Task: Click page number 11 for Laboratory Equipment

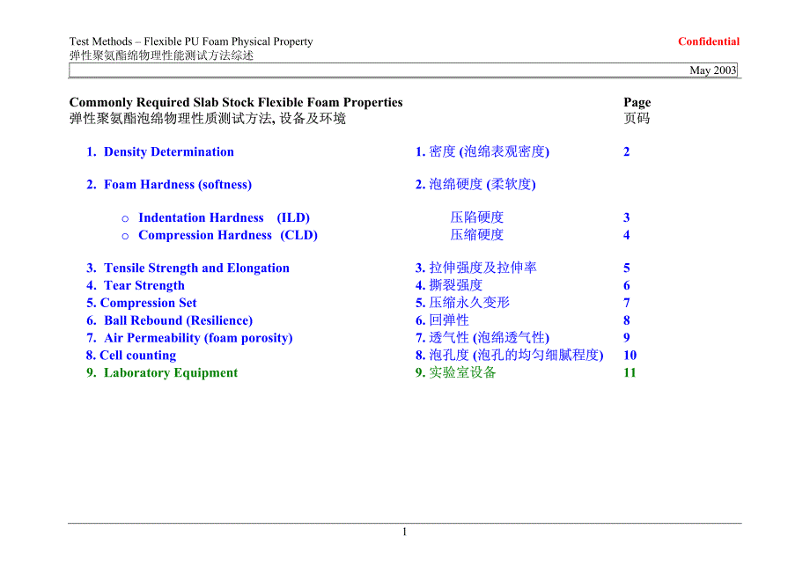Action: click(630, 373)
